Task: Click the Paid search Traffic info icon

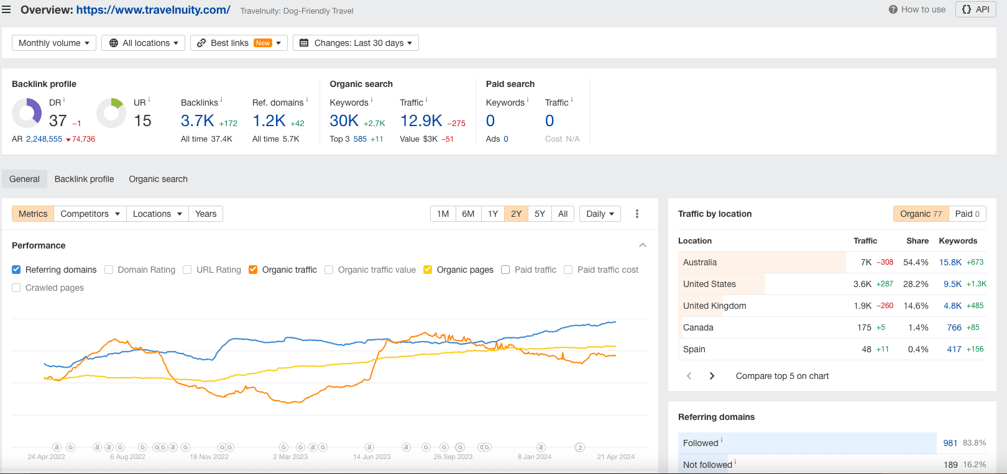Action: pos(572,100)
